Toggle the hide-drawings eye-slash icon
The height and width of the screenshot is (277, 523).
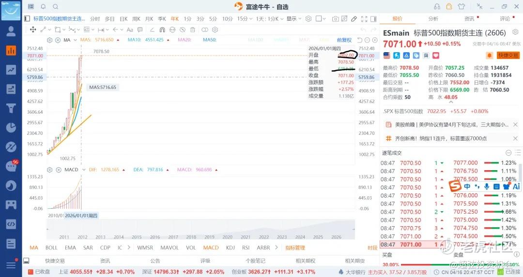[x=183, y=29]
